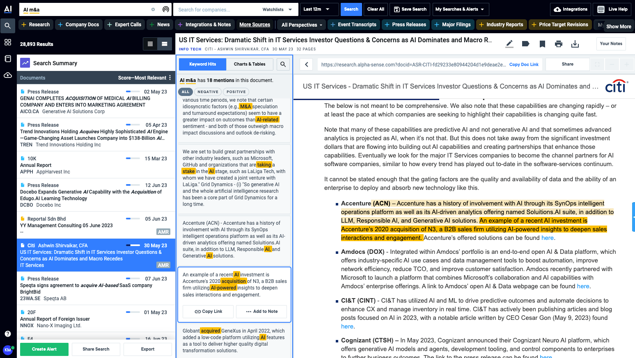
Task: Click Copy Doc Link above the document viewer
Action: coord(524,64)
